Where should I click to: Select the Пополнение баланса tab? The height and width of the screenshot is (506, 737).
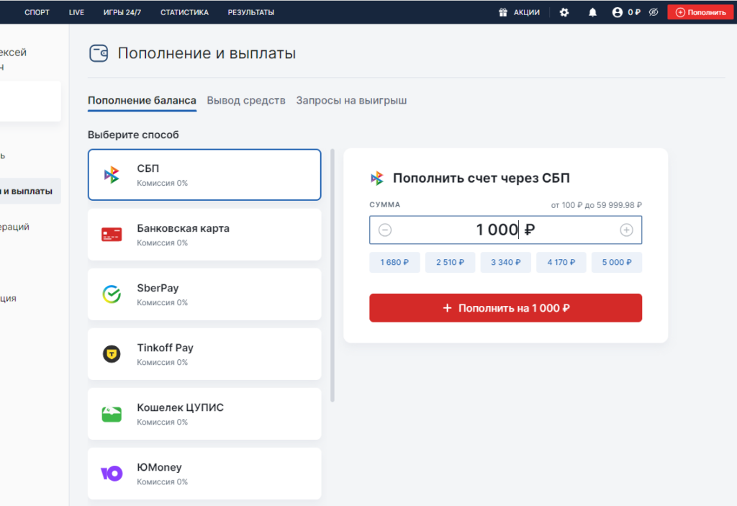[142, 101]
